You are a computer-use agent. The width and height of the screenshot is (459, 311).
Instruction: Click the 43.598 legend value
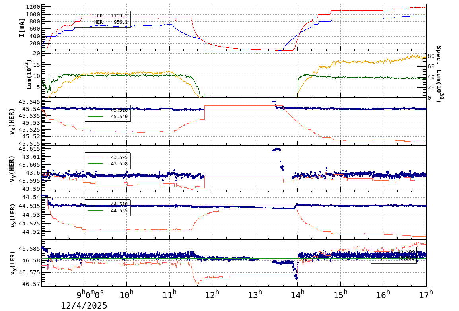tap(119, 164)
